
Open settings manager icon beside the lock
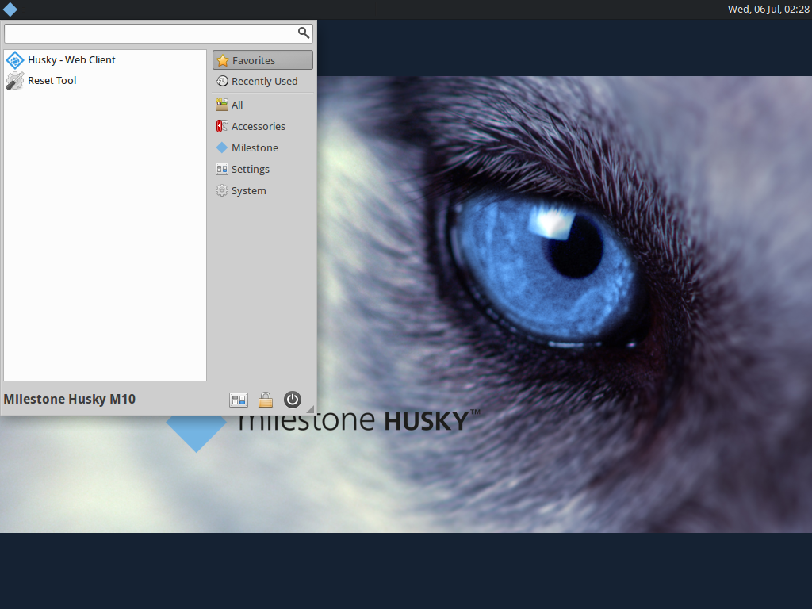pos(239,400)
